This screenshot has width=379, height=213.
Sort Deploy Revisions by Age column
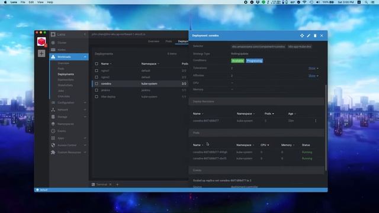(x=292, y=114)
